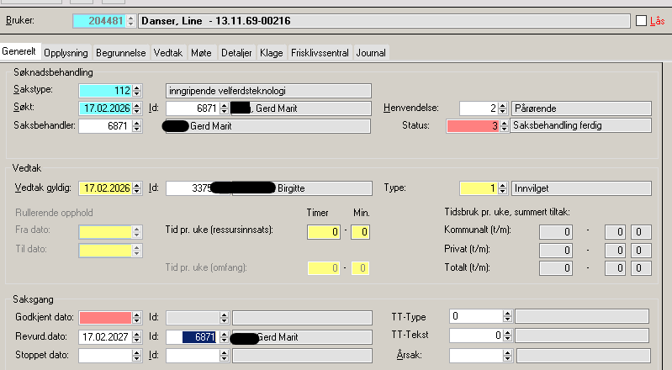This screenshot has width=672, height=370.
Task: Click the Godkjent dato field
Action: click(105, 317)
